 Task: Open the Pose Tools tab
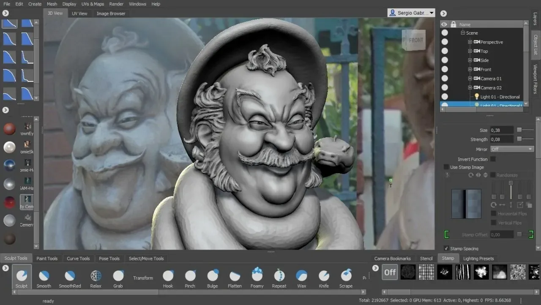(x=109, y=259)
